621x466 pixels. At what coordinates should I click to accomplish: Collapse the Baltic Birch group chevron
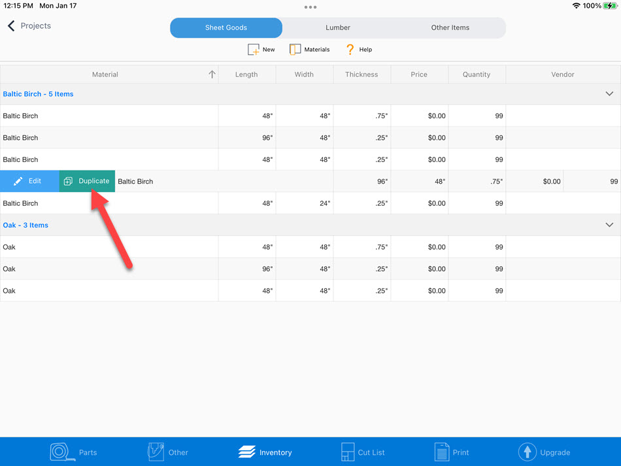point(609,94)
